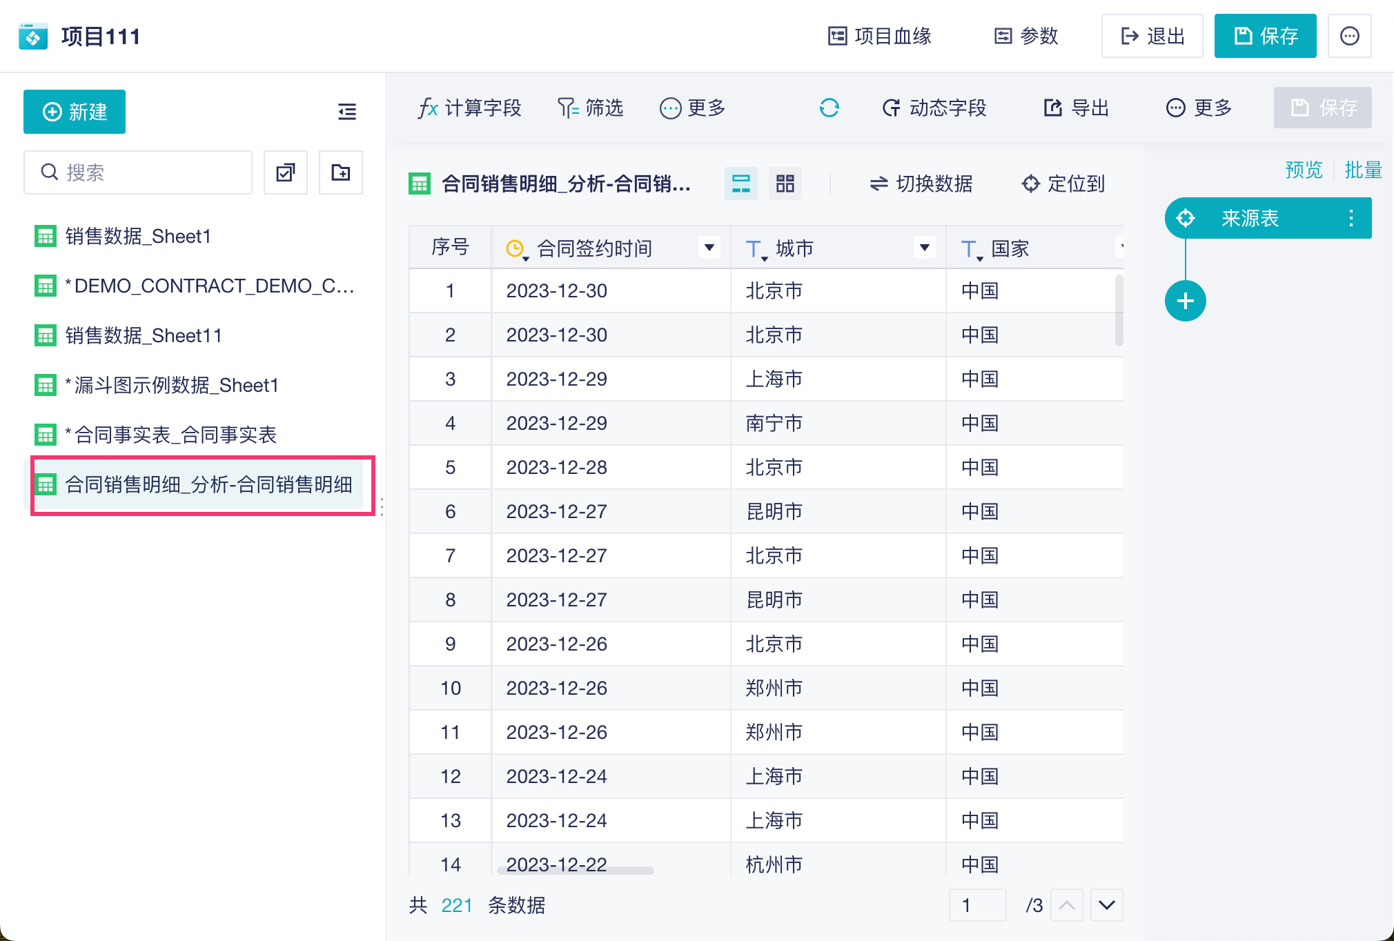Image resolution: width=1394 pixels, height=941 pixels.
Task: Switch to grid card view mode
Action: [x=785, y=184]
